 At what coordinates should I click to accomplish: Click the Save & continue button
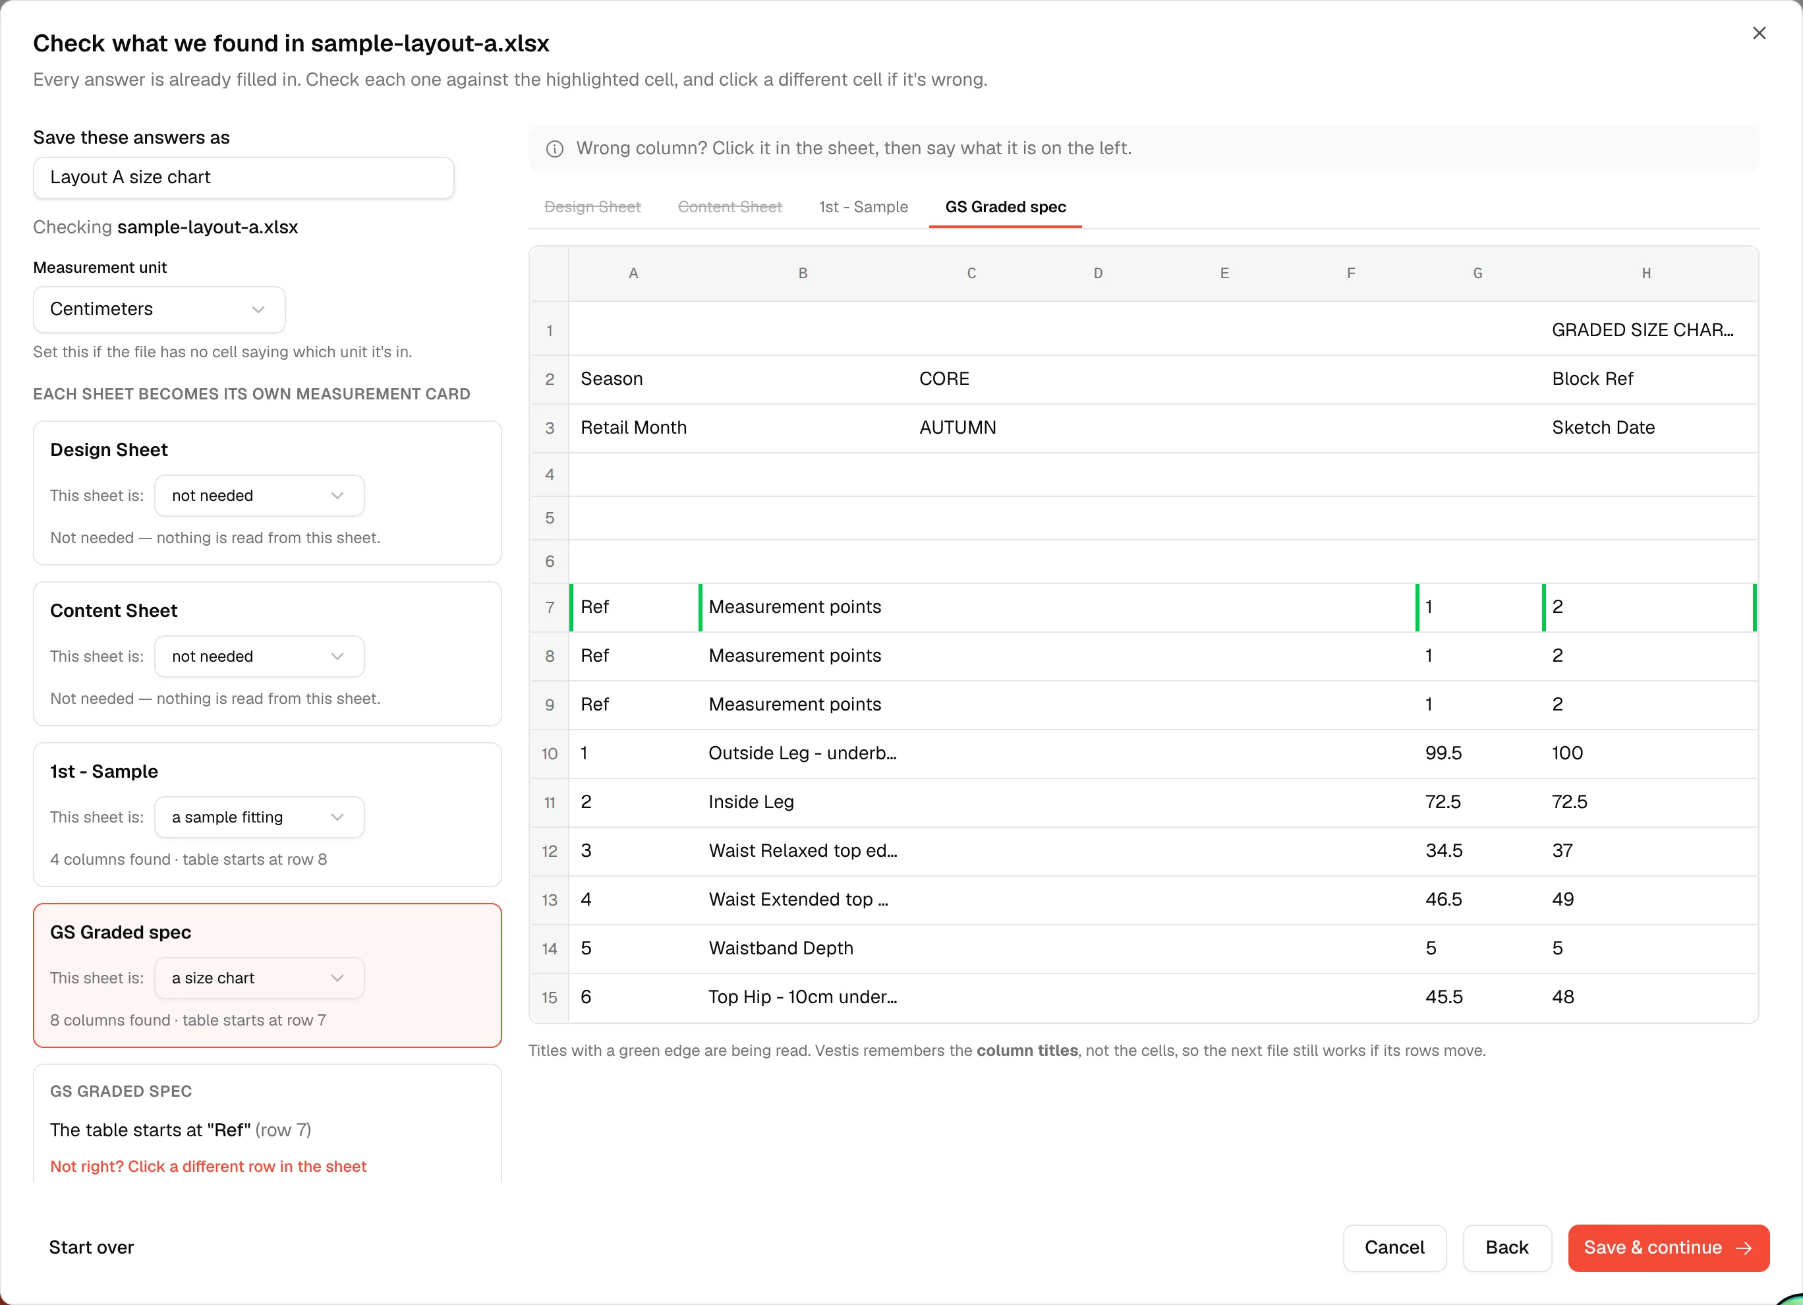click(1668, 1247)
